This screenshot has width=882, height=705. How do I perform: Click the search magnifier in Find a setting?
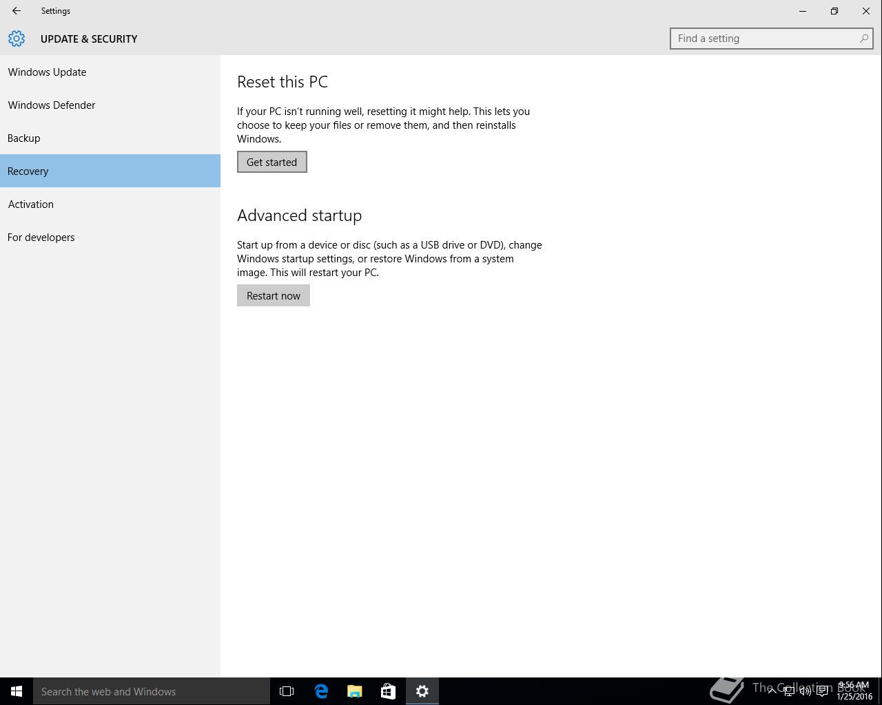tap(863, 39)
